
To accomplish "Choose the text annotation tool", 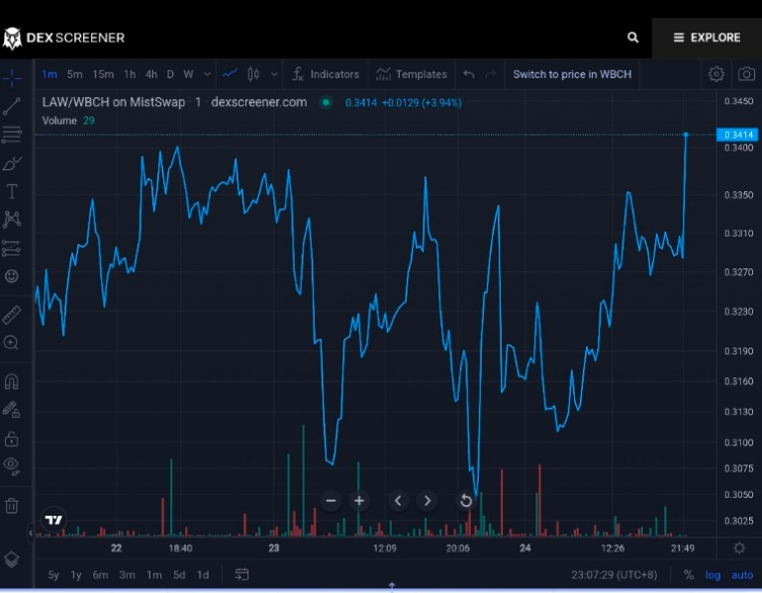I will 12,191.
